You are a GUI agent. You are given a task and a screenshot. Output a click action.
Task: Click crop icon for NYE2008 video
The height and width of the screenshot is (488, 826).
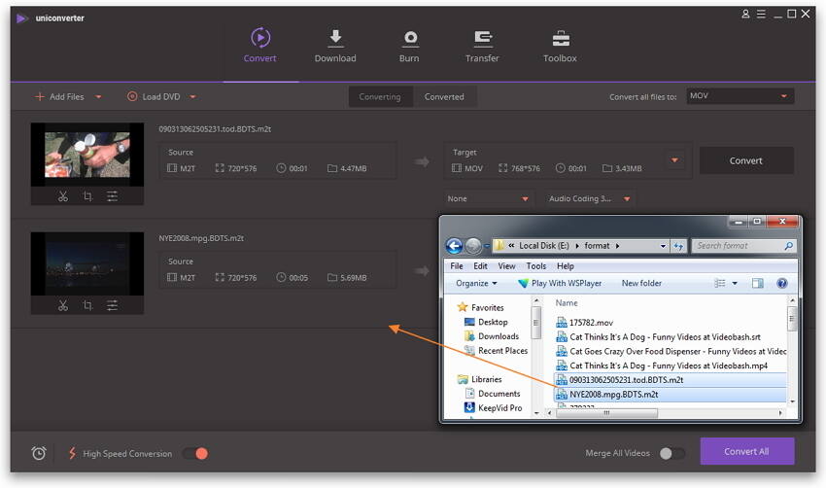point(87,305)
